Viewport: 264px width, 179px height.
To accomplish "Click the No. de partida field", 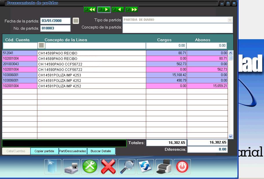I will [x=55, y=28].
